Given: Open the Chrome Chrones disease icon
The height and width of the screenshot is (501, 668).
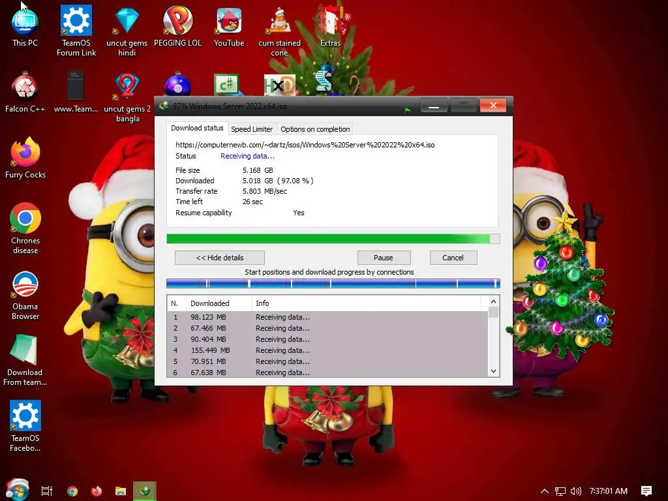Looking at the screenshot, I should click(25, 228).
